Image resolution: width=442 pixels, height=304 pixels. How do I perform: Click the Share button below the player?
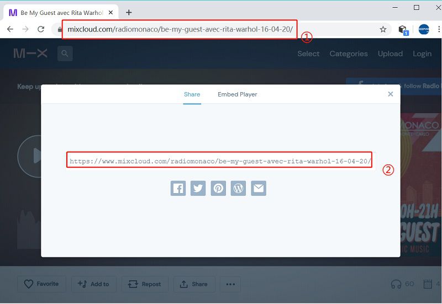[194, 284]
